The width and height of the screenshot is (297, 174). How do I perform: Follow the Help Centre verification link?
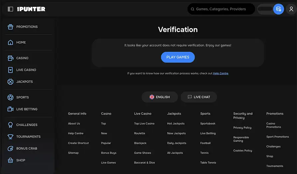(221, 73)
